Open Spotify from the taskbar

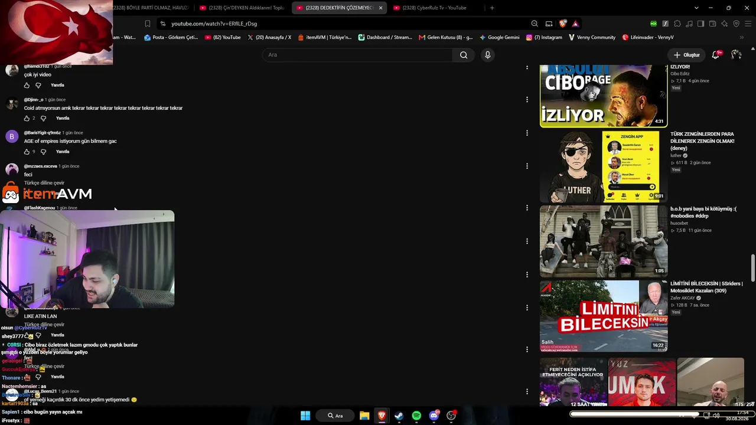pyautogui.click(x=416, y=416)
